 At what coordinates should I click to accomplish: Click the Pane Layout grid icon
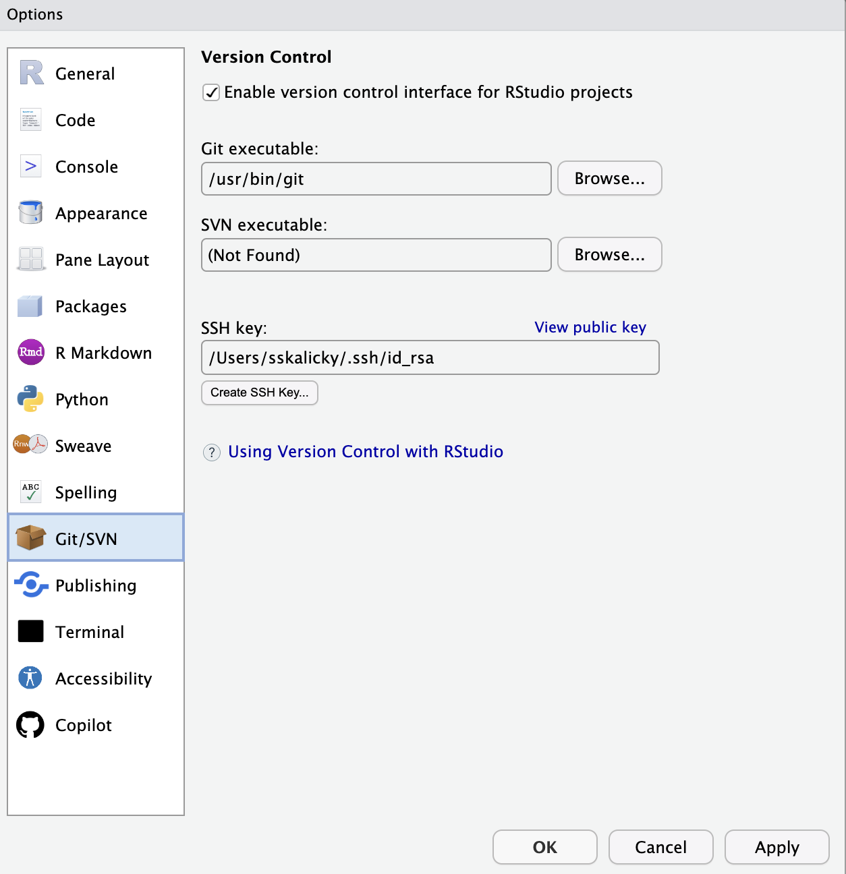point(31,259)
